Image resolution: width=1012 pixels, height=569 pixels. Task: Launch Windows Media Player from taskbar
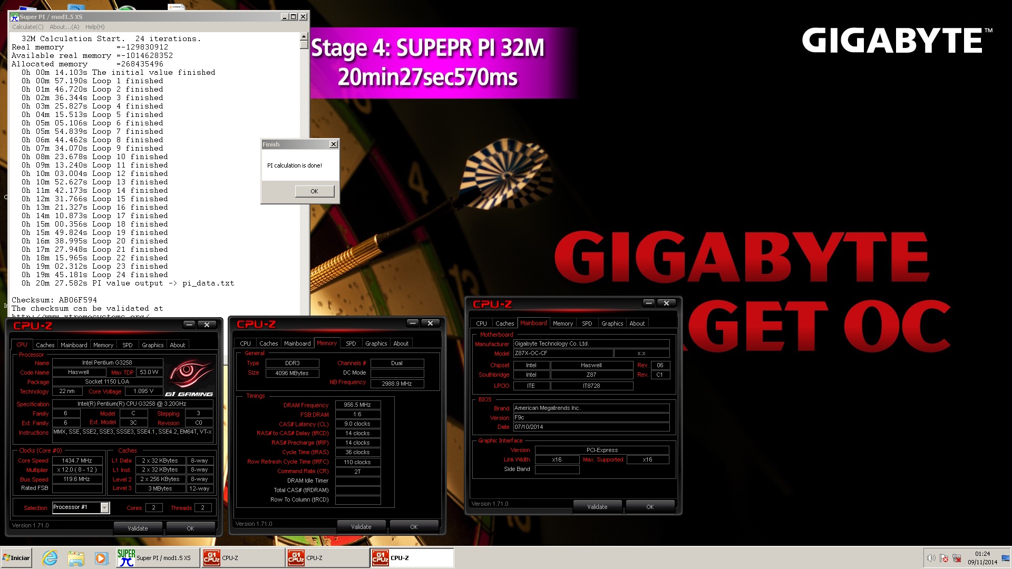click(x=101, y=558)
